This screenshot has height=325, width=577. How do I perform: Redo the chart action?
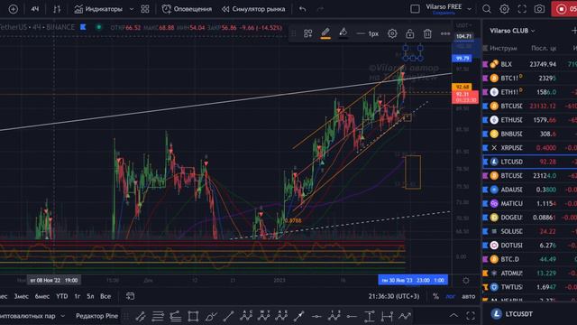coord(320,9)
